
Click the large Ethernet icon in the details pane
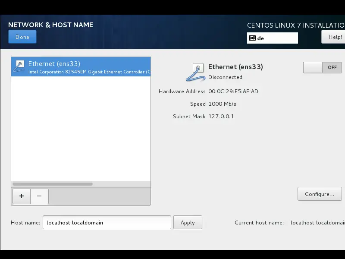(196, 72)
